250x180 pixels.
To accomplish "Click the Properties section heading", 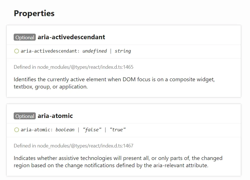I will pyautogui.click(x=34, y=13).
